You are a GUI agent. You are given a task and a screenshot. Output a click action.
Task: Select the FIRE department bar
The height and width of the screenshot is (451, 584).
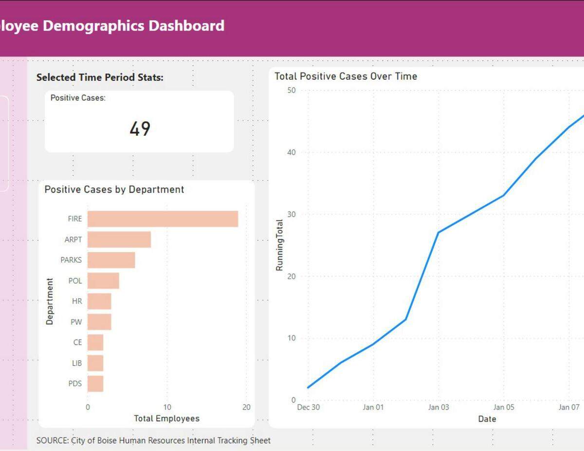[x=163, y=219]
